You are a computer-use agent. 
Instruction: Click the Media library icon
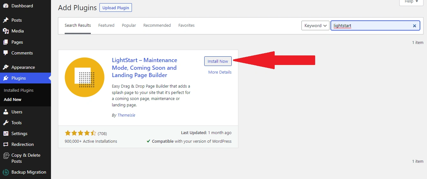6,31
